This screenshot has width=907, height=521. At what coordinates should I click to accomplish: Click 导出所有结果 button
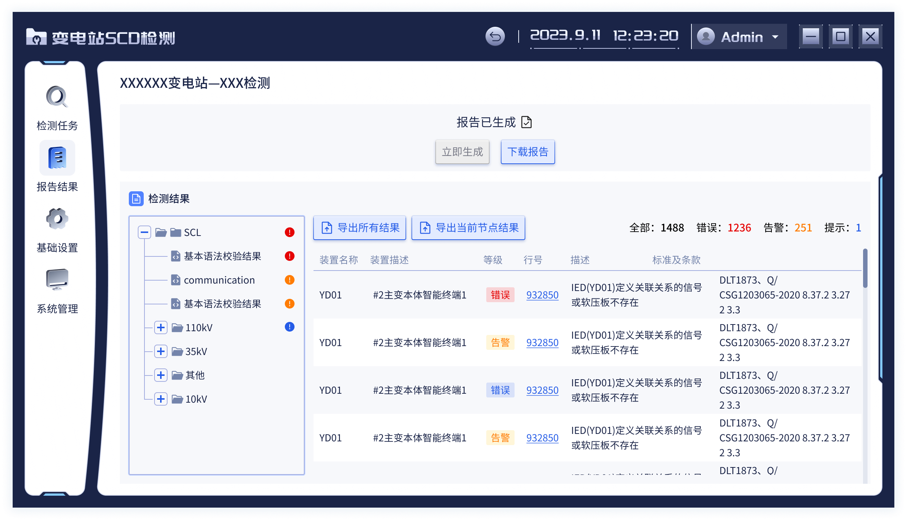pos(360,228)
